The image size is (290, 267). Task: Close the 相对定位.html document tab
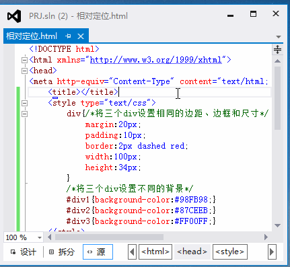point(81,36)
